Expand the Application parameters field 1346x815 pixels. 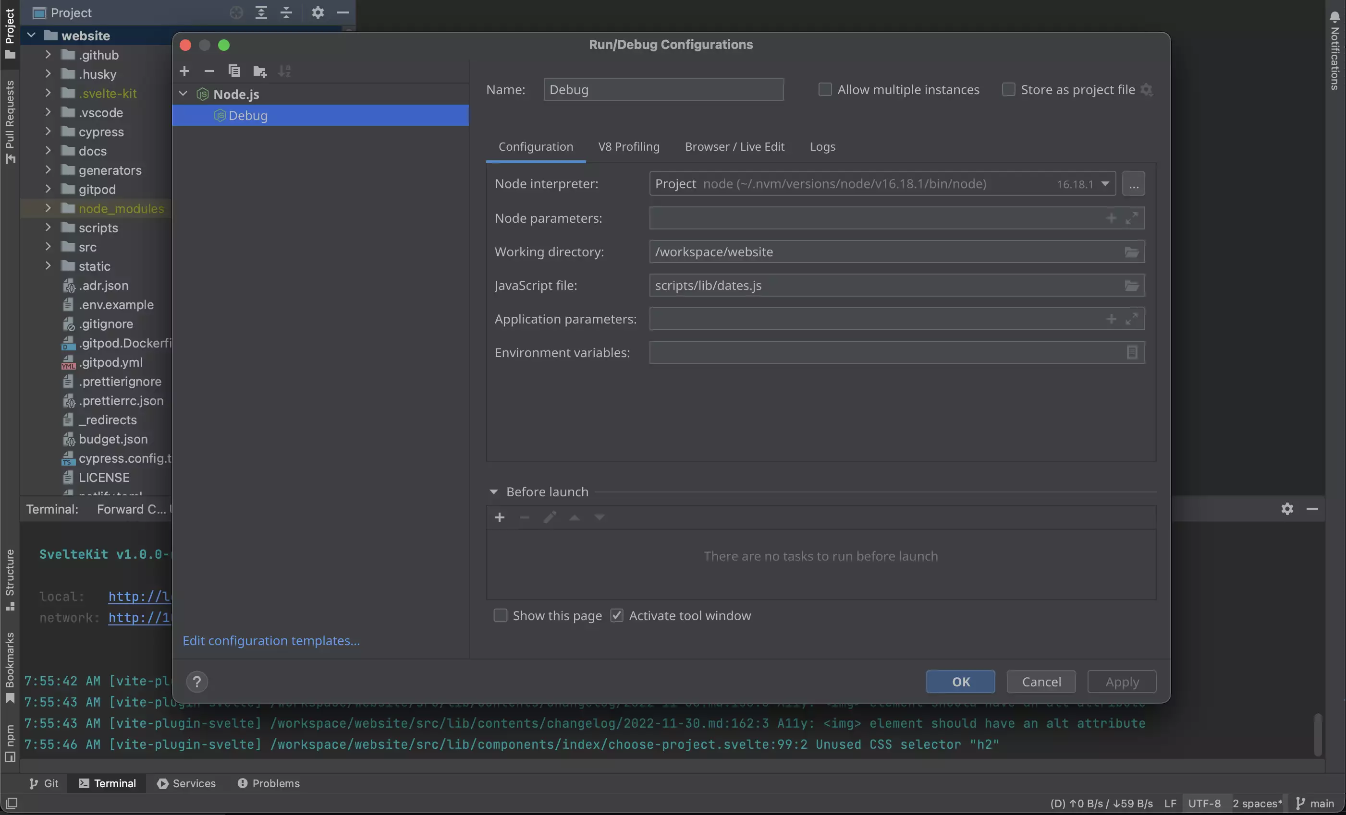[1132, 319]
